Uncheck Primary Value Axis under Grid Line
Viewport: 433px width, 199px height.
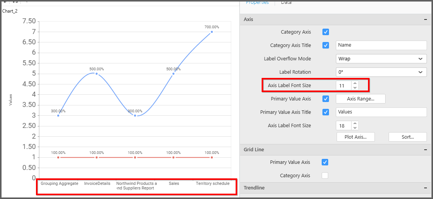pos(325,162)
